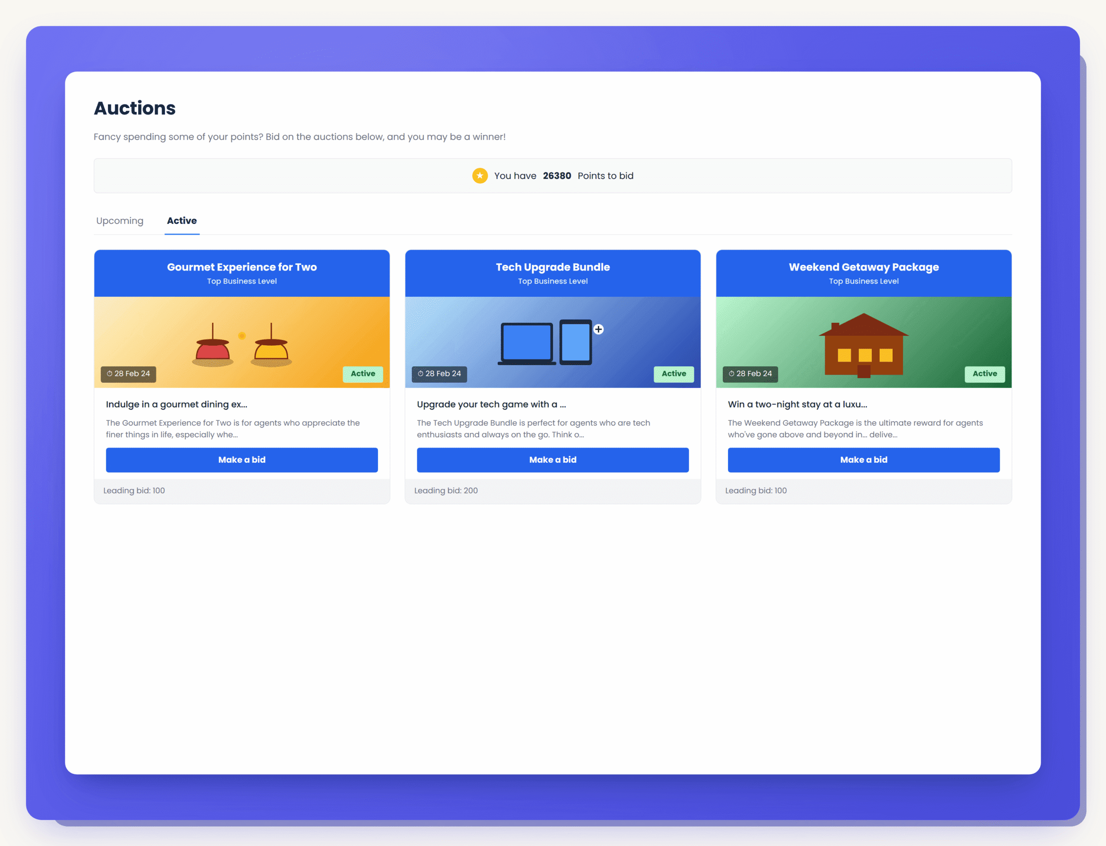
Task: Make a bid on Tech Upgrade Bundle
Action: pos(553,460)
